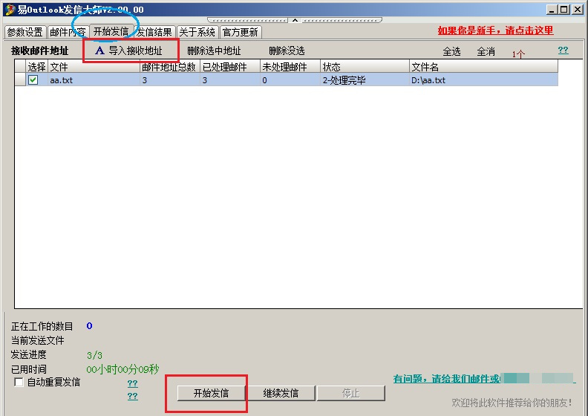This screenshot has width=588, height=416.
Task: Click the 1个 selected count label
Action: [x=518, y=54]
